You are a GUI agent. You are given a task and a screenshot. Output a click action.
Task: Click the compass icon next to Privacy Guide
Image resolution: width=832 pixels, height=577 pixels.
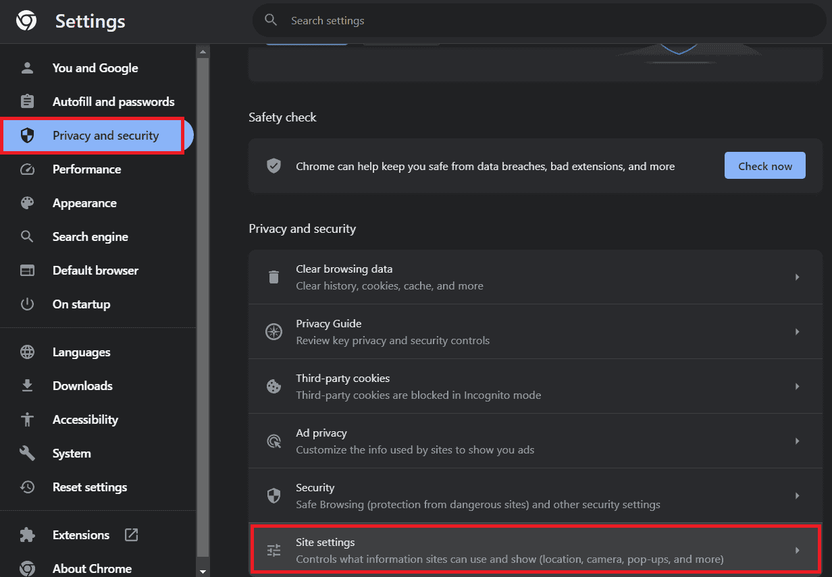(274, 331)
